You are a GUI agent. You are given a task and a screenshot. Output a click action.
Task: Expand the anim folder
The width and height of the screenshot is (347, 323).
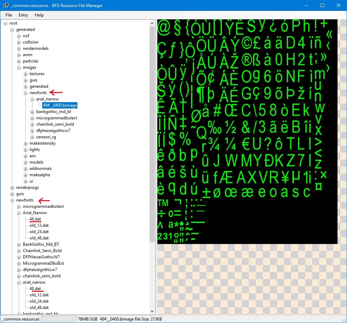19,55
